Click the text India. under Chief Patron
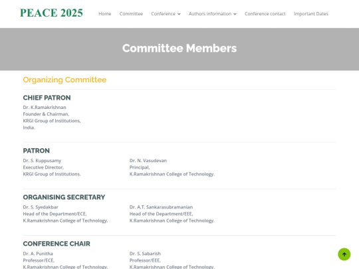 pyautogui.click(x=29, y=128)
